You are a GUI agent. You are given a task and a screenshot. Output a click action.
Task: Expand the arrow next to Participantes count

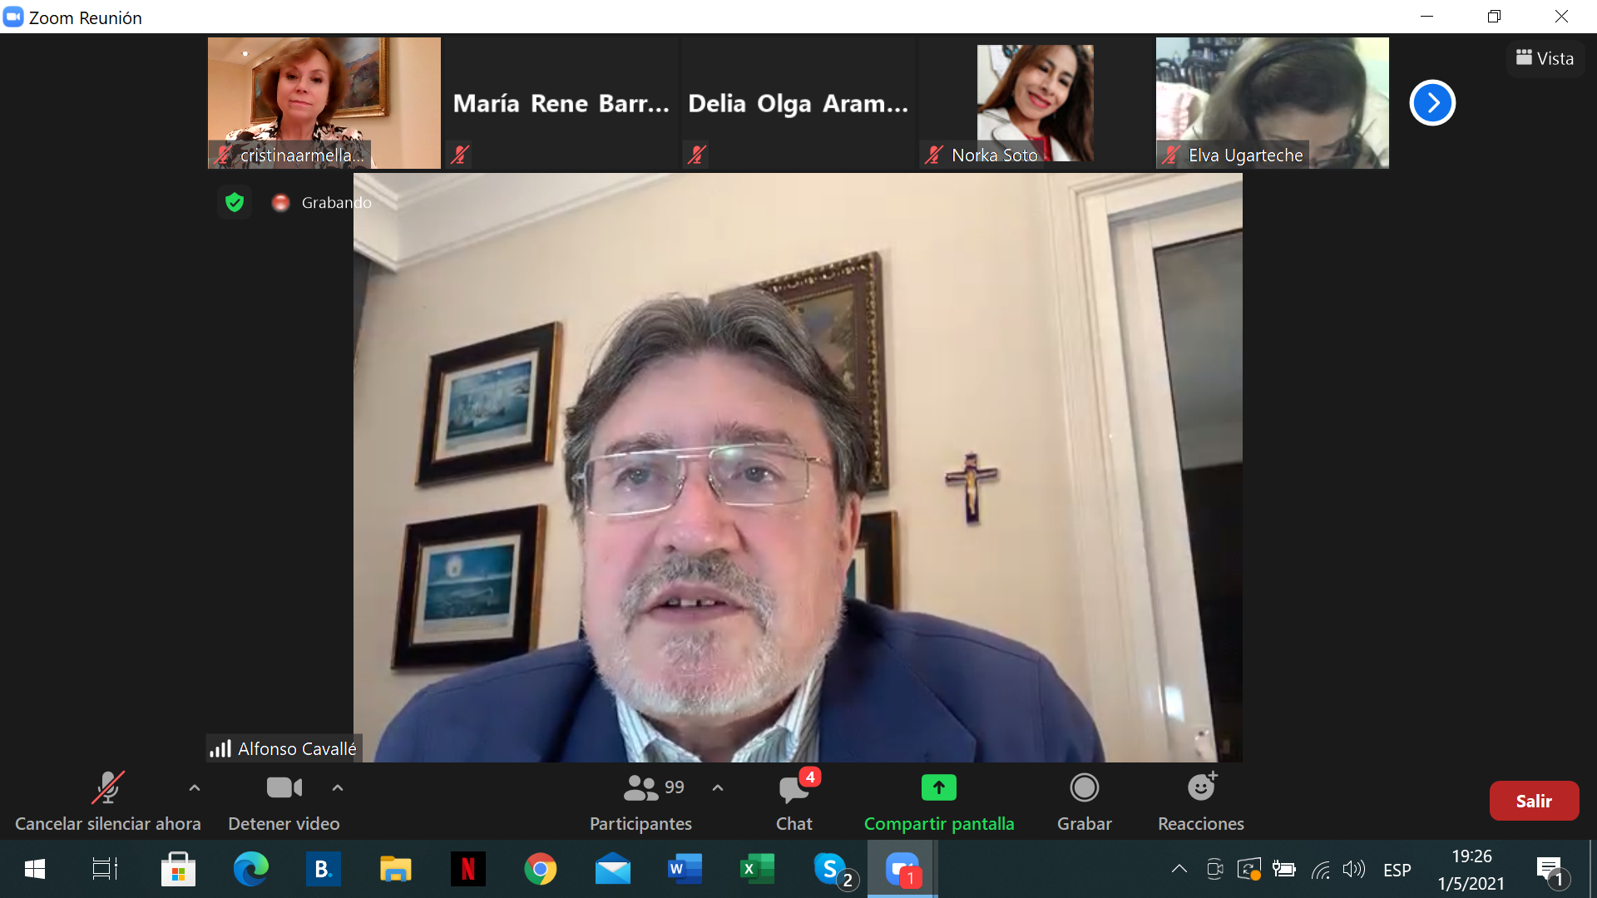(x=718, y=787)
